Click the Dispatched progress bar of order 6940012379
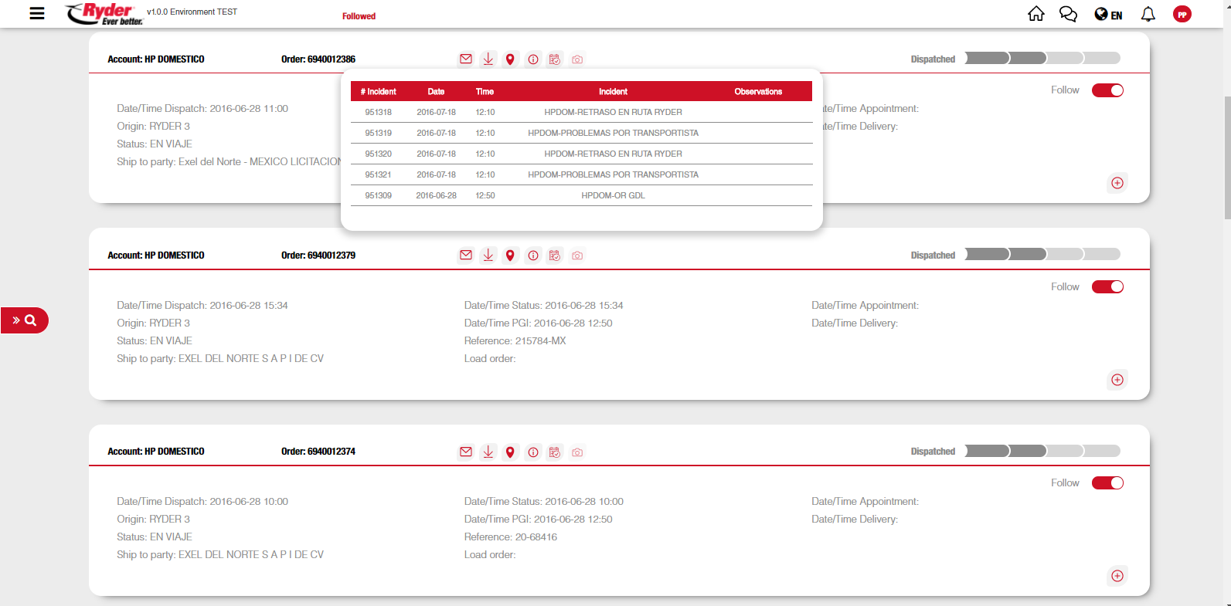The image size is (1231, 606). pos(1042,255)
